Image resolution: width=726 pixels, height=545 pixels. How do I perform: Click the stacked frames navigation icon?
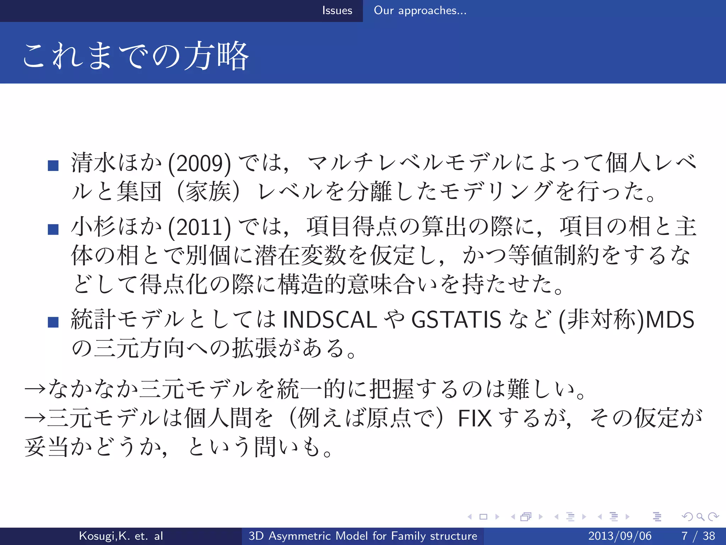[x=526, y=517]
